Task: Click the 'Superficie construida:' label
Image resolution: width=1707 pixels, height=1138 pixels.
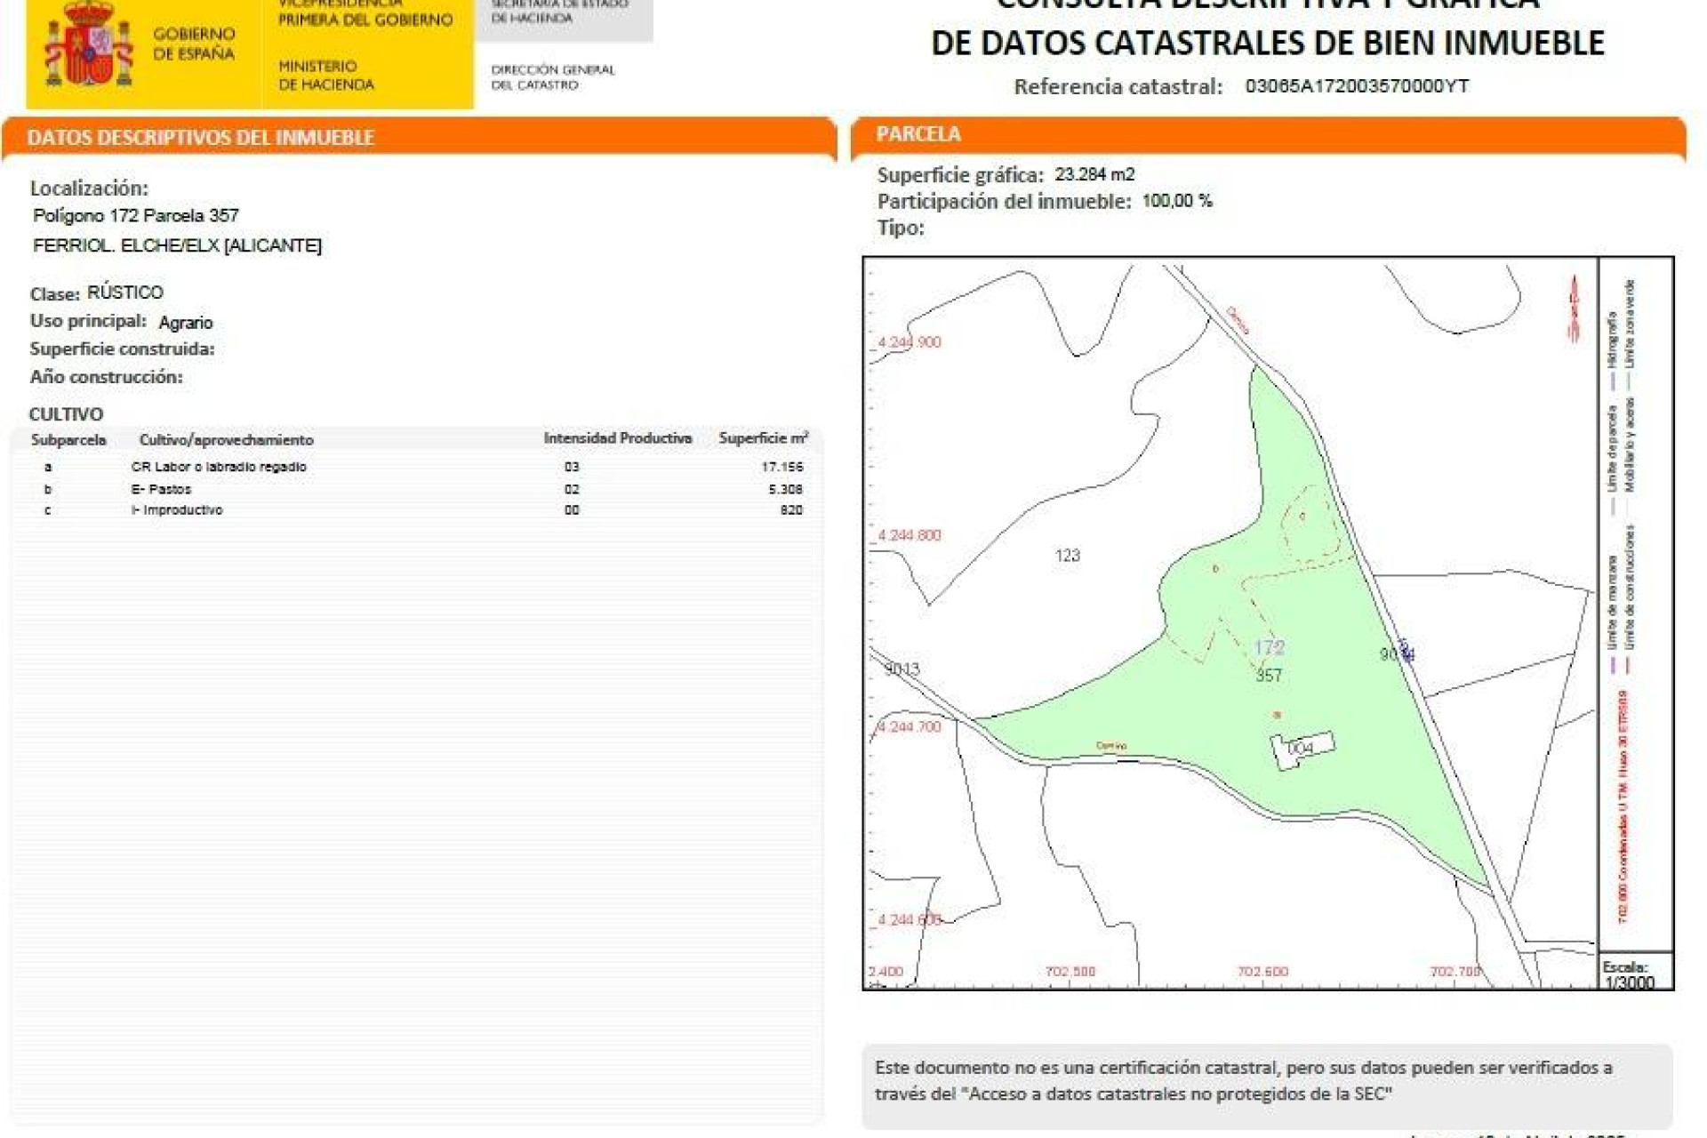Action: [x=122, y=349]
